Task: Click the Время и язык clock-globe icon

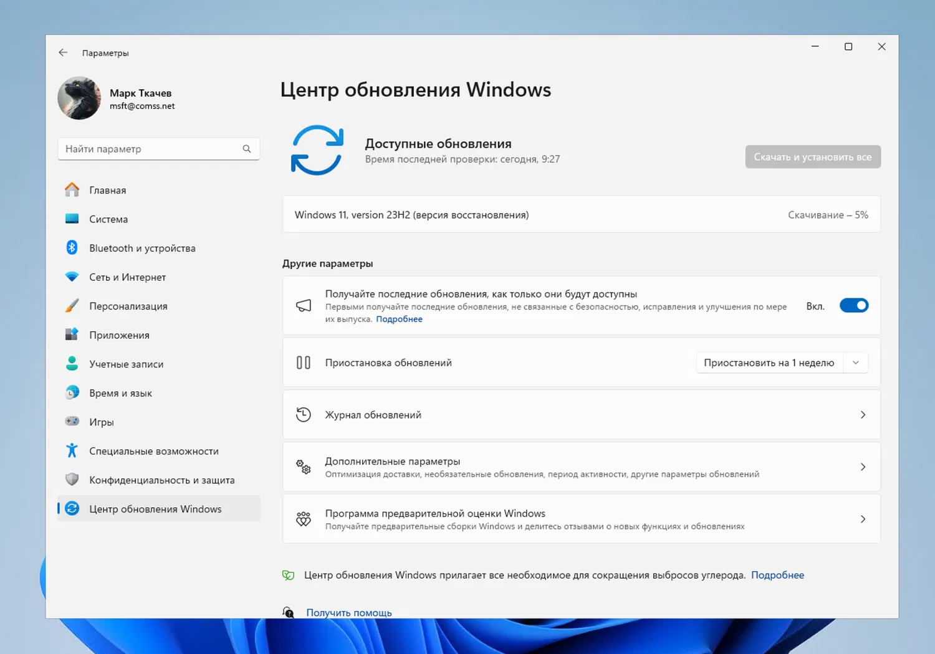Action: tap(72, 392)
